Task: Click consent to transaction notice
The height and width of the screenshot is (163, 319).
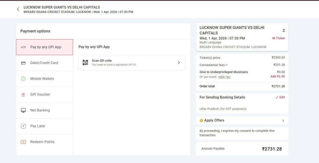Action: point(237,133)
